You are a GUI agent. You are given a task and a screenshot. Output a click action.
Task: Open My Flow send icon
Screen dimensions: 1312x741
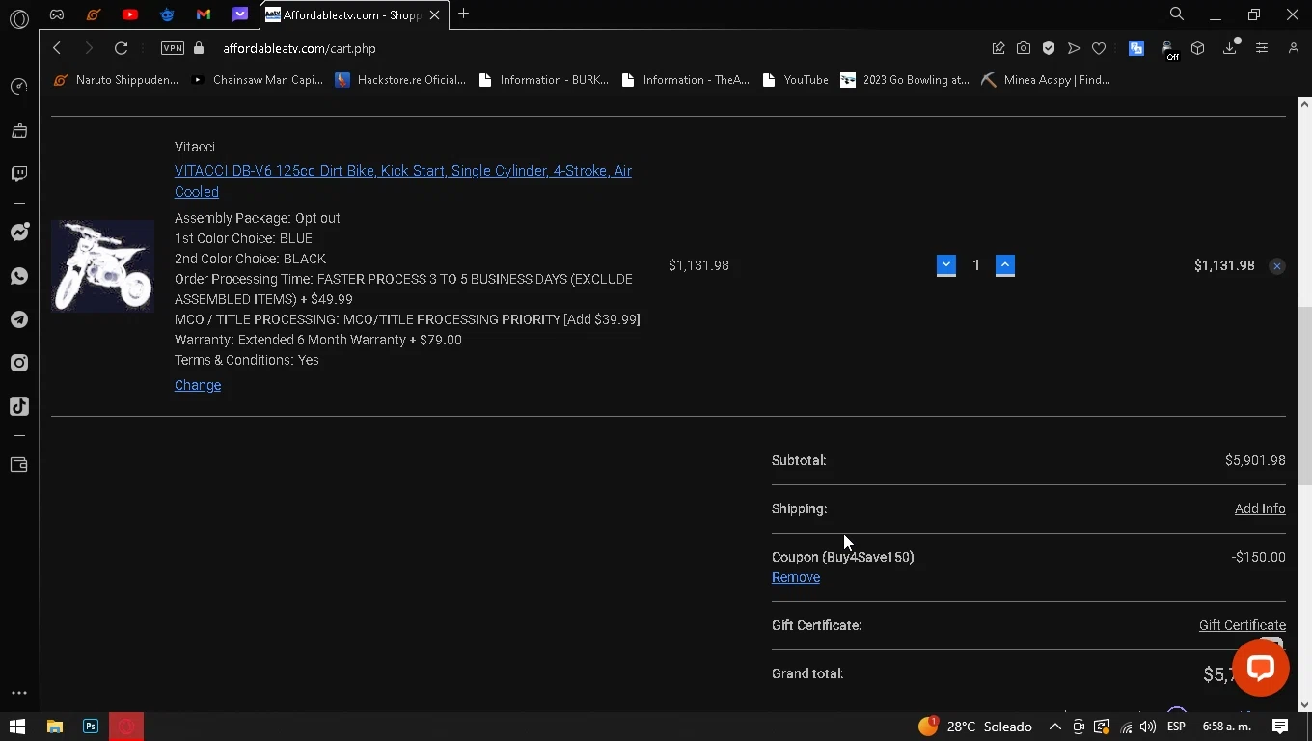point(1074,48)
